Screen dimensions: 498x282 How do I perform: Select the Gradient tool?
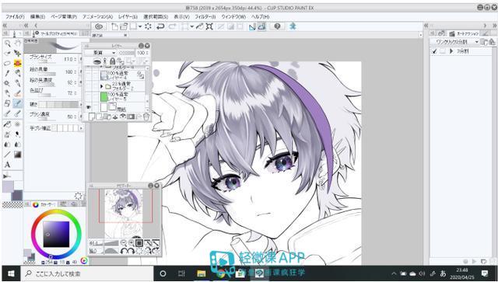17,155
